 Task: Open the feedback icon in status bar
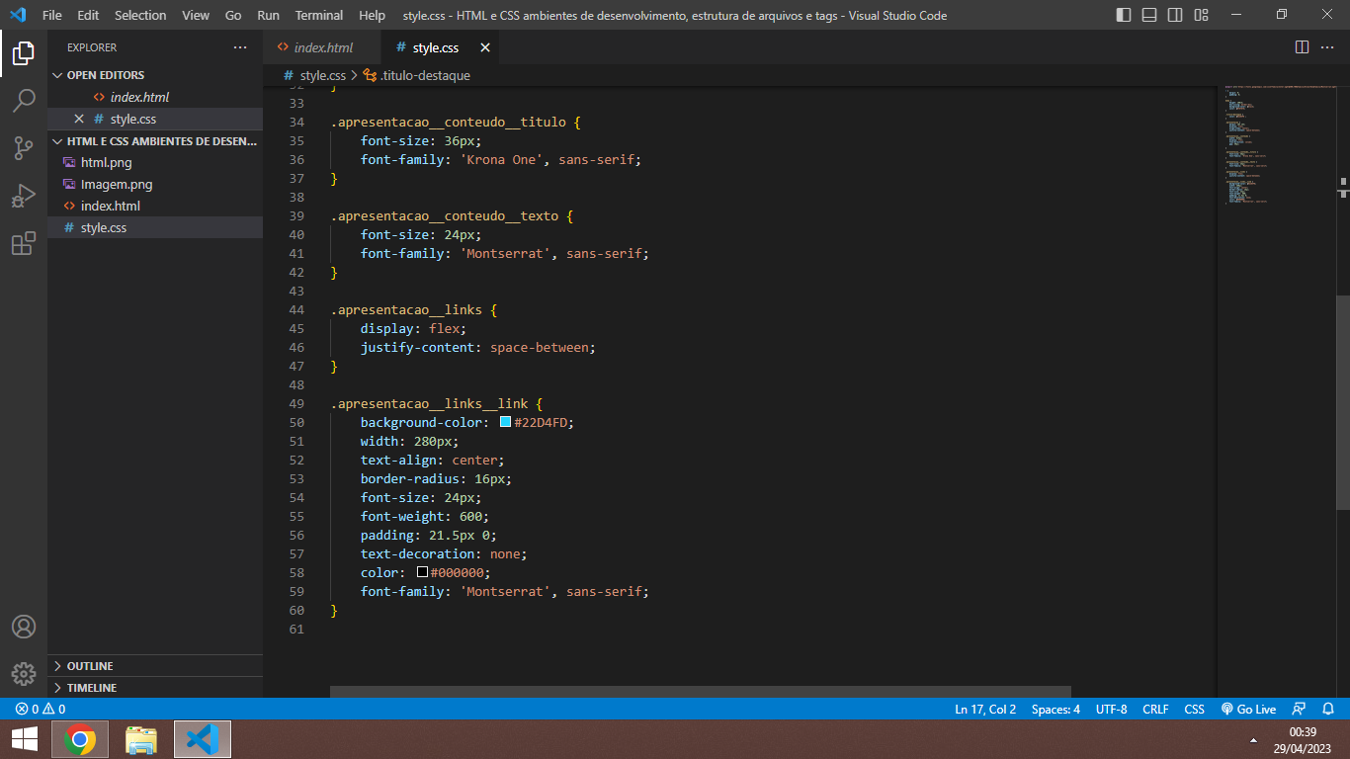tap(1300, 709)
